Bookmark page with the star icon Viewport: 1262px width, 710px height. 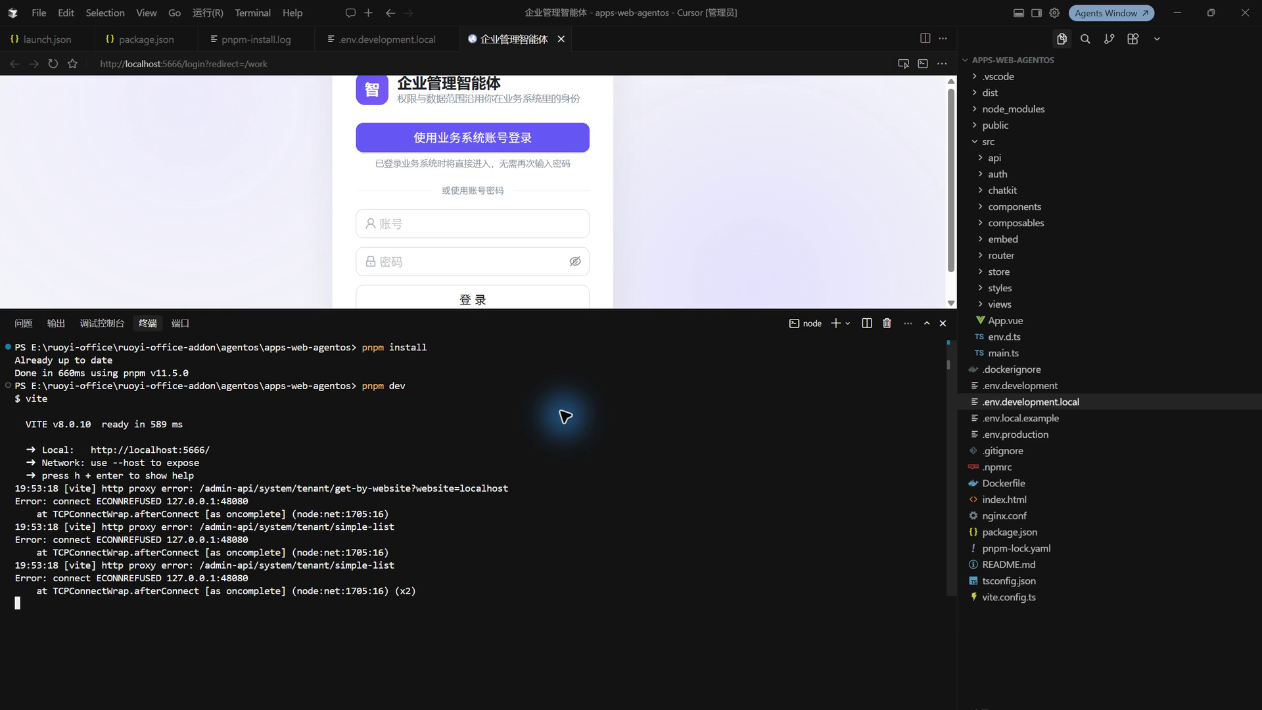(x=72, y=64)
